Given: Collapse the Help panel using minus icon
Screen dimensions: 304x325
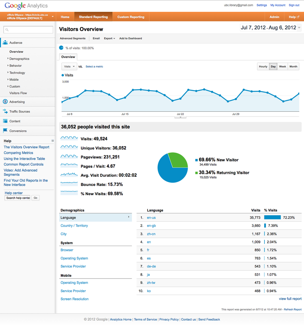Looking at the screenshot, I should pos(52,141).
